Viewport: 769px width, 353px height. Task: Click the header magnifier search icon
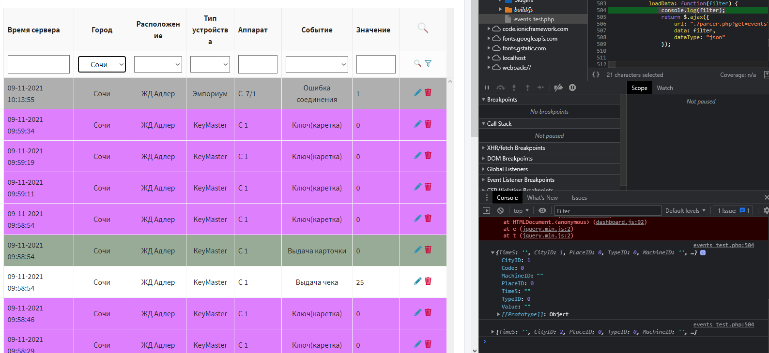[423, 28]
